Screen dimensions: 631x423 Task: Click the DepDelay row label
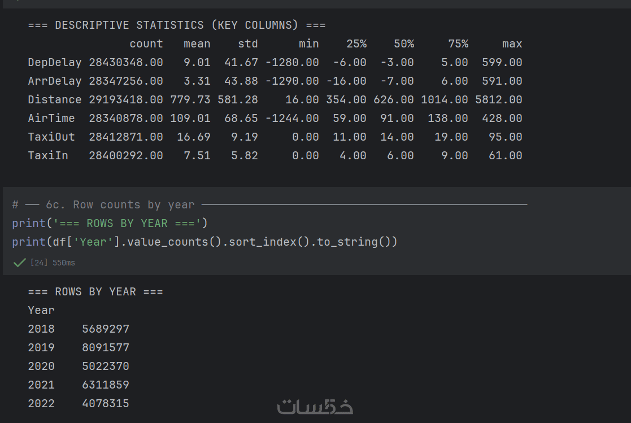tap(55, 62)
